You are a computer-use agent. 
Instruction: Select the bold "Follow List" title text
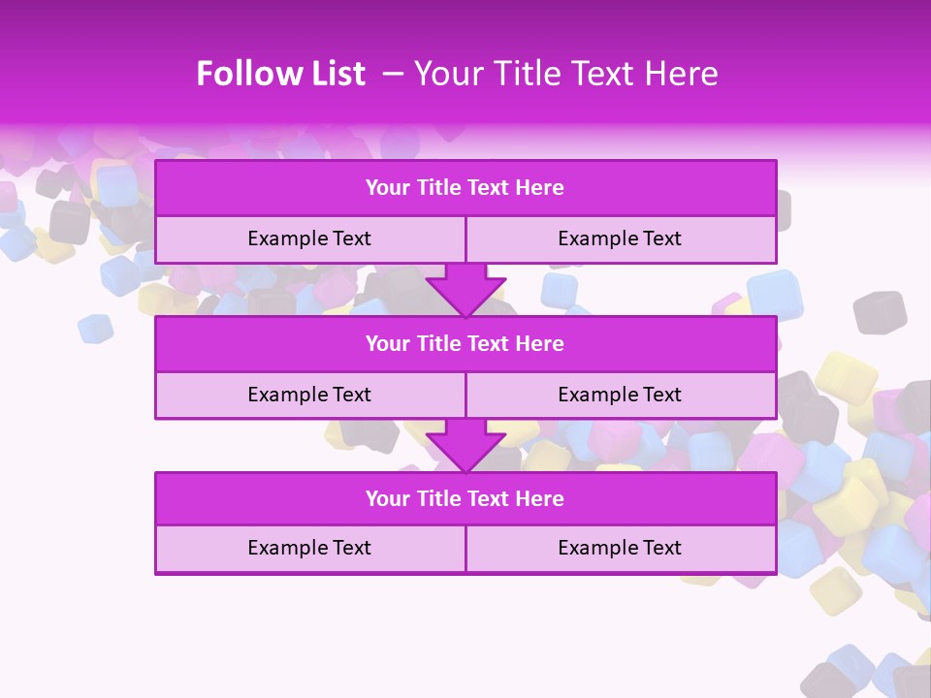(281, 74)
